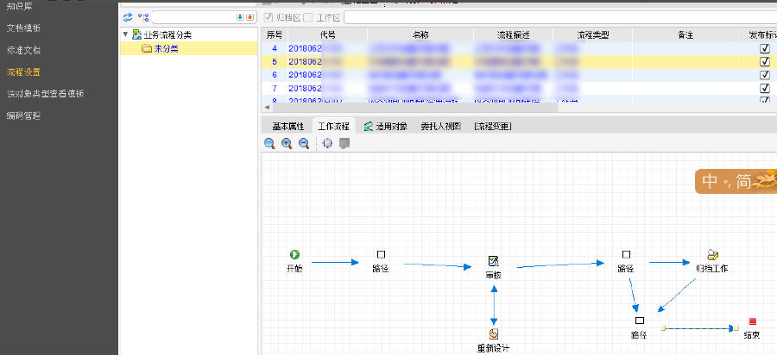The width and height of the screenshot is (777, 355).
Task: Open 文档模板 in the left sidebar
Action: [x=23, y=28]
